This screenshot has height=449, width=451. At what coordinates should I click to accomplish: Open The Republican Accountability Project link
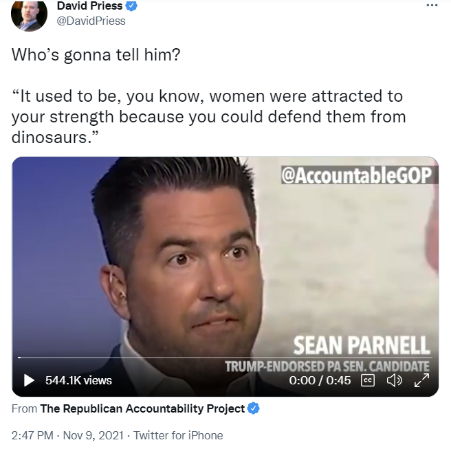click(x=142, y=408)
